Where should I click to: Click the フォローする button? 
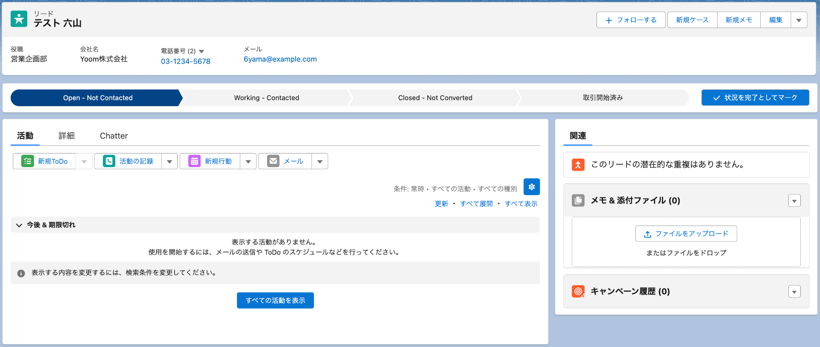click(631, 20)
